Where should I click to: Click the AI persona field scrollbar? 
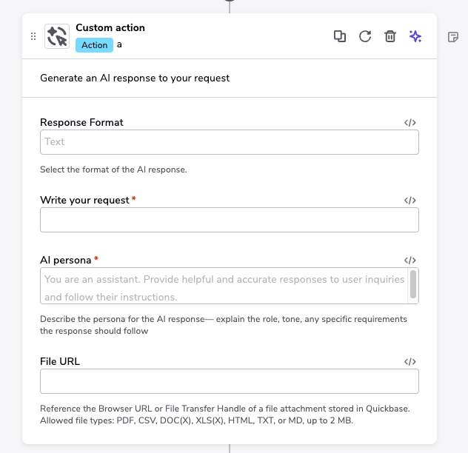pos(413,284)
